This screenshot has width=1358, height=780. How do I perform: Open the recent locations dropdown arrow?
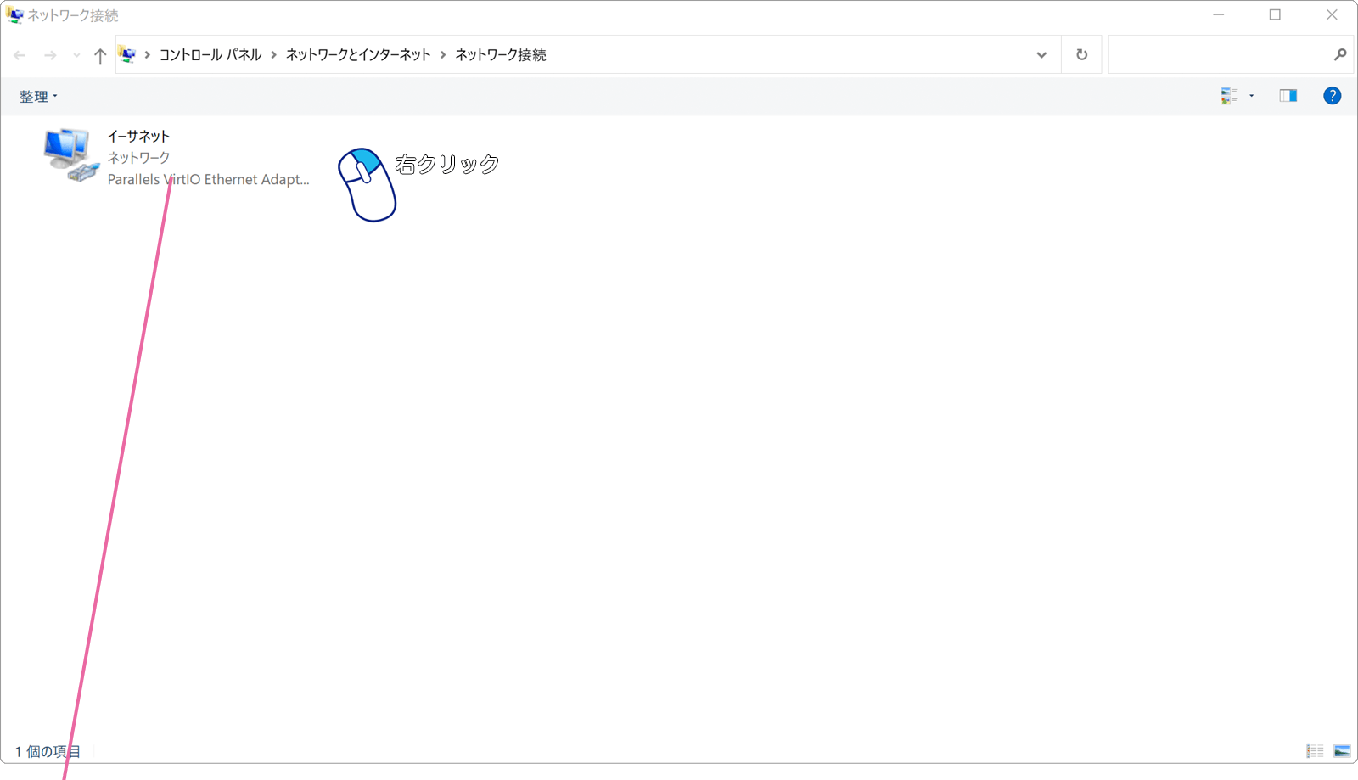[76, 55]
